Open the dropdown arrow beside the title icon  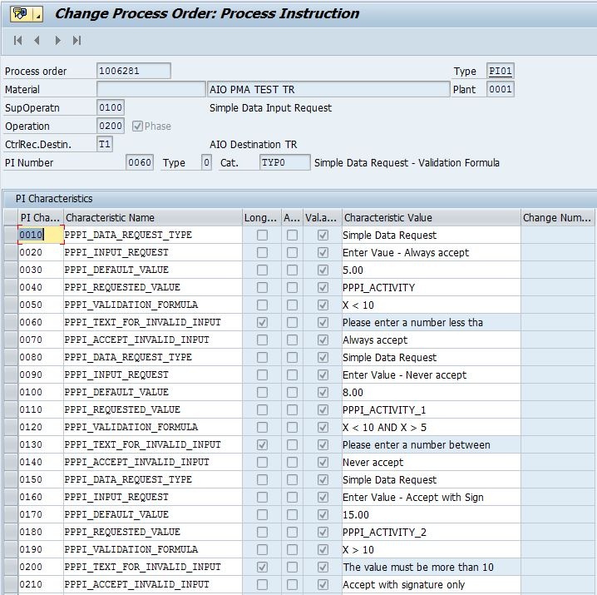point(37,14)
